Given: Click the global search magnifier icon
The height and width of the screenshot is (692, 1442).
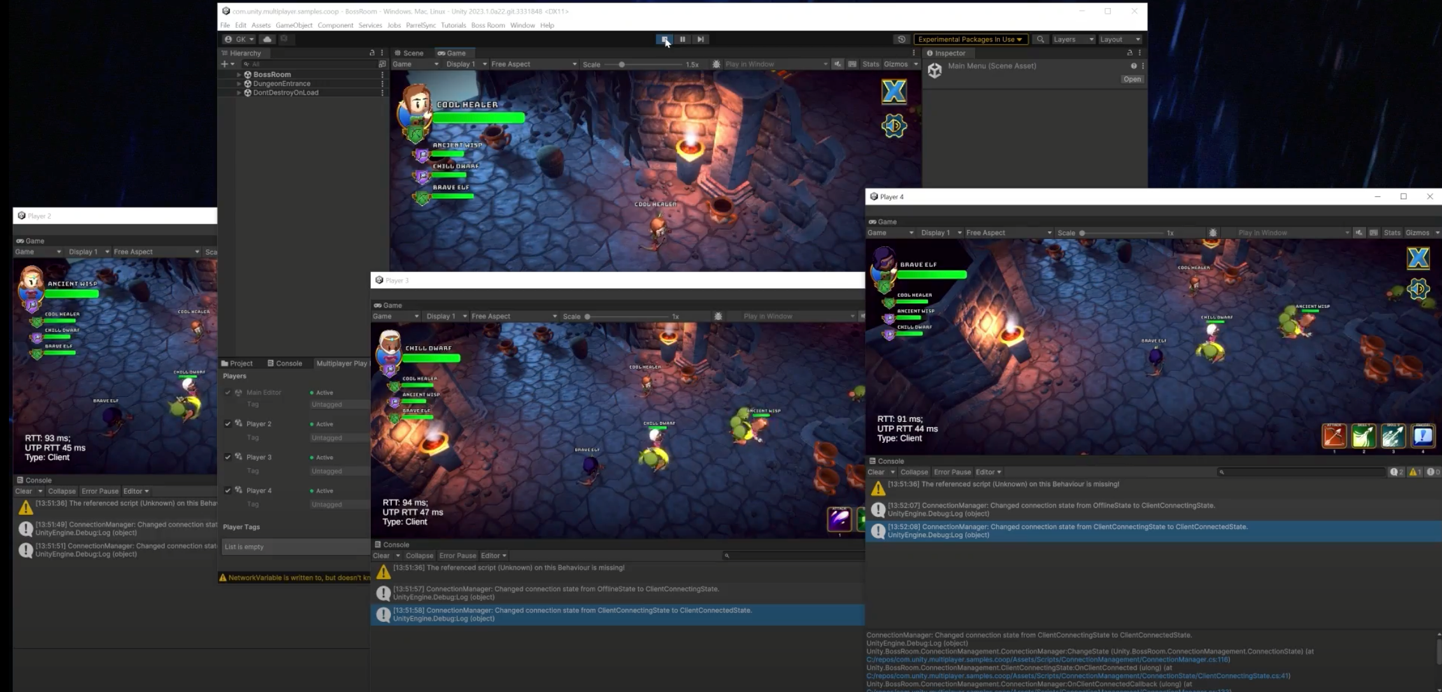Looking at the screenshot, I should [x=1040, y=40].
